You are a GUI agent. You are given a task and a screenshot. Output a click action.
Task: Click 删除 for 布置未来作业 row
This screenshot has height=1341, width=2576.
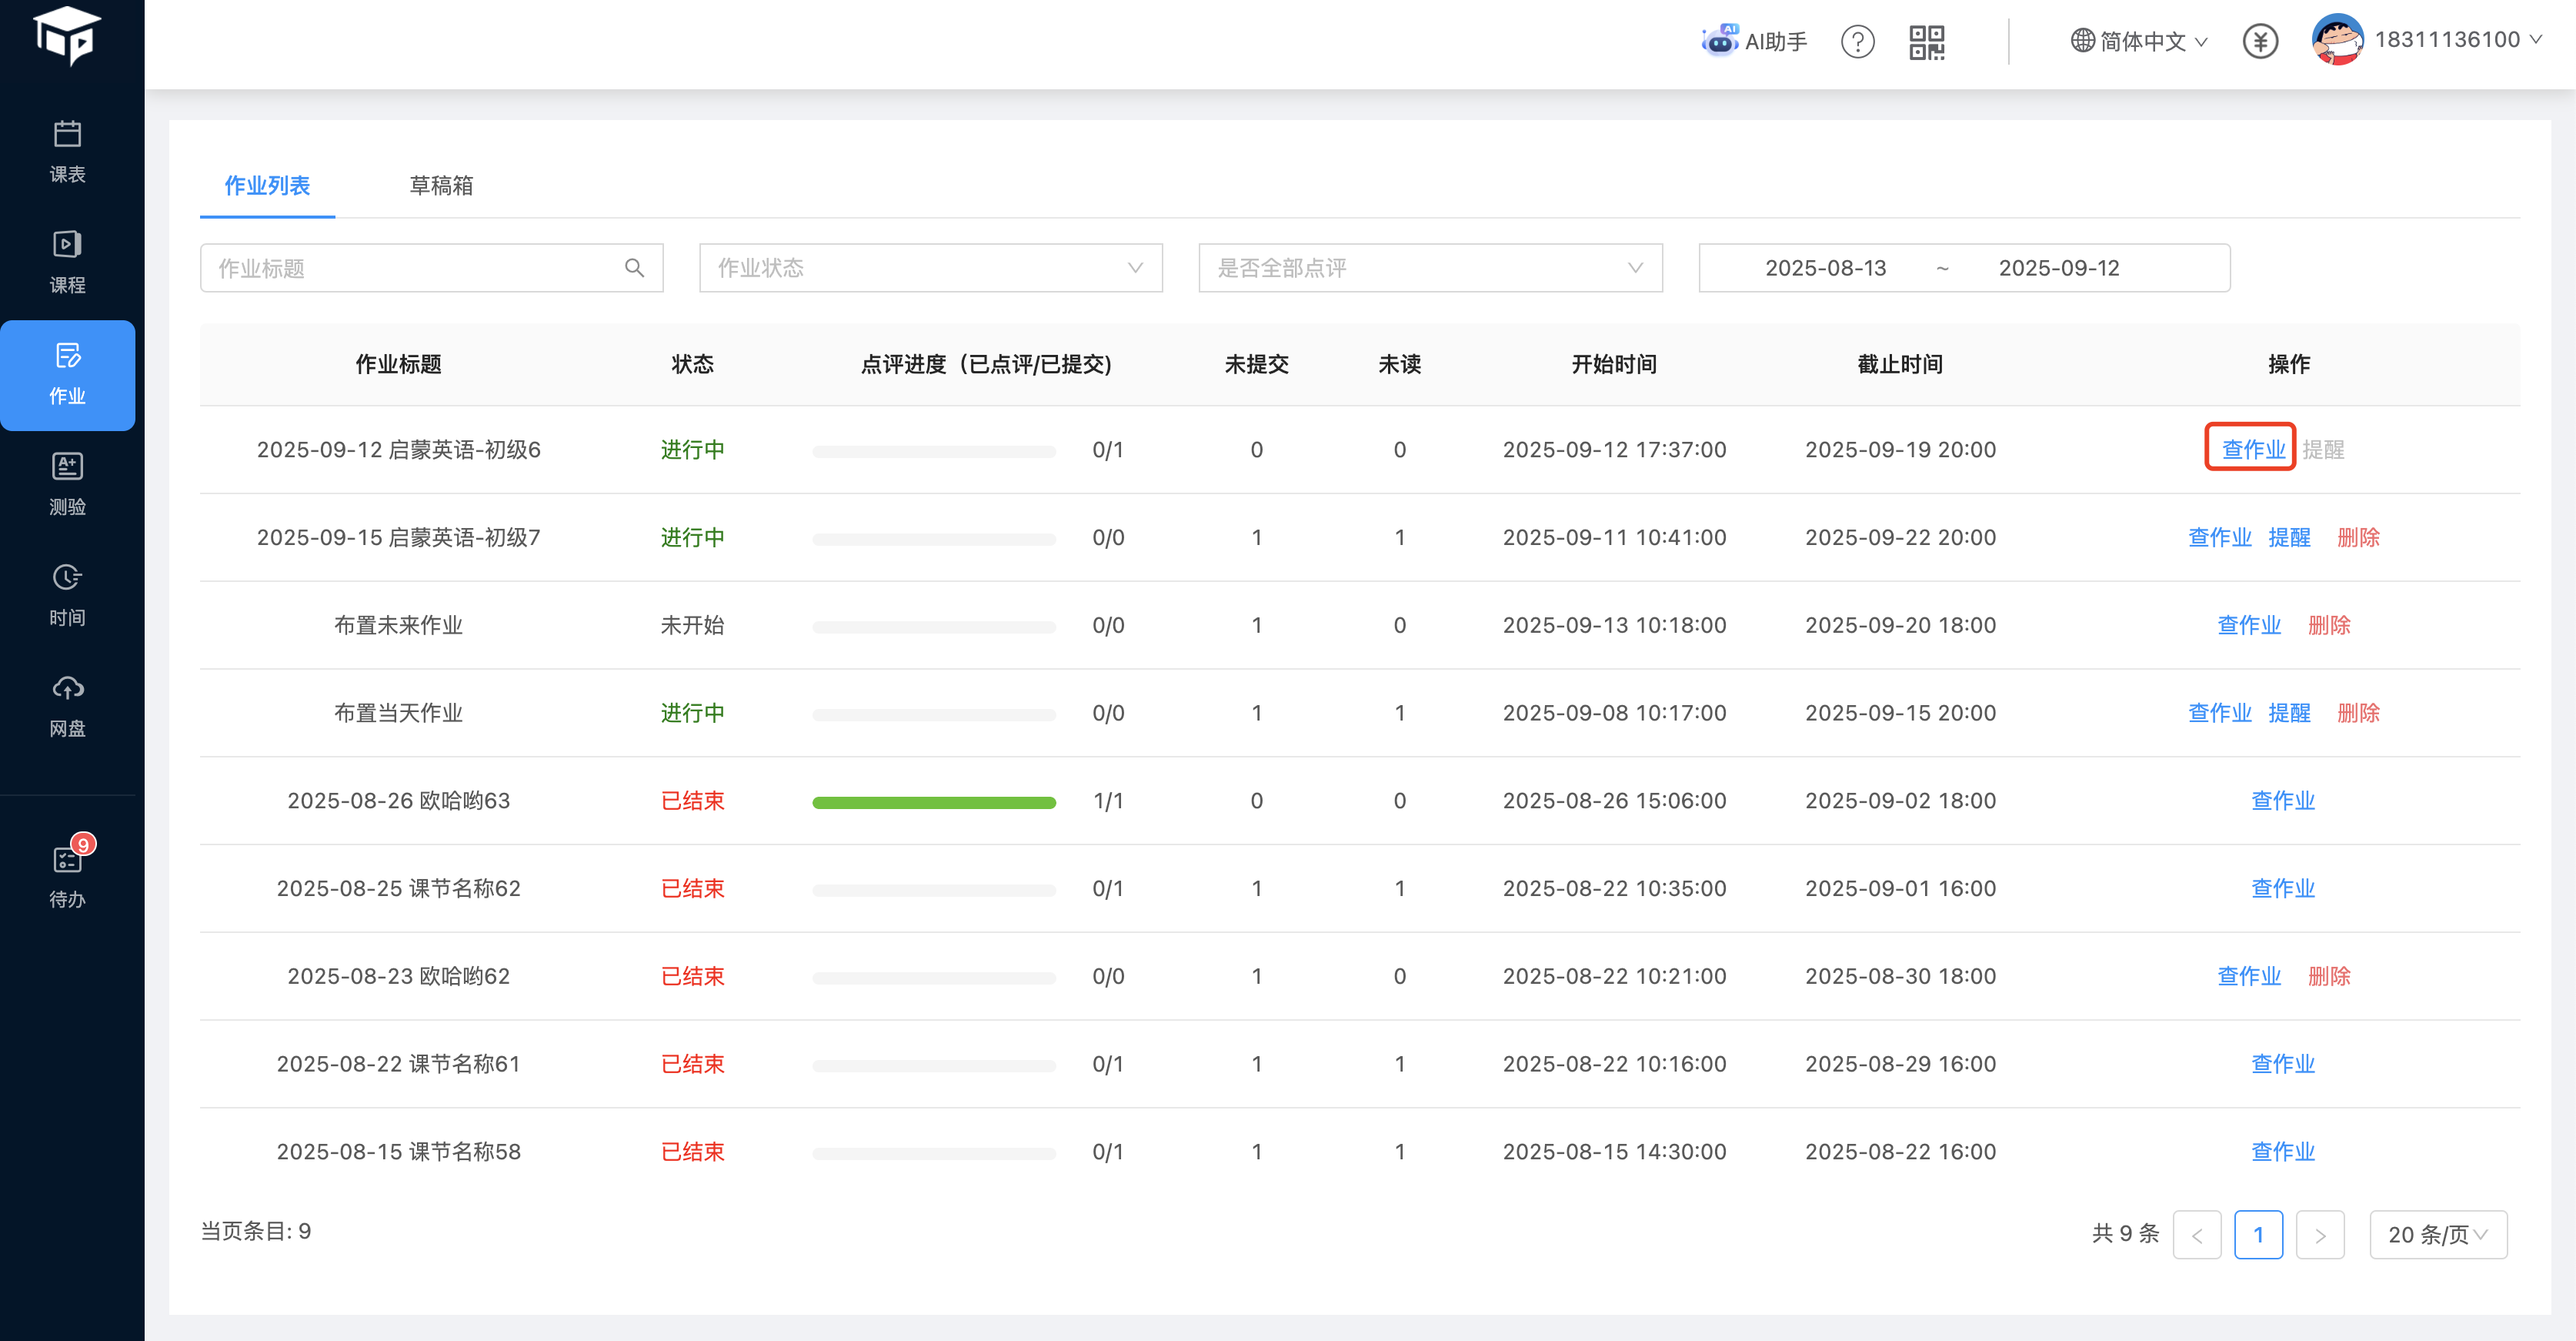pos(2328,625)
